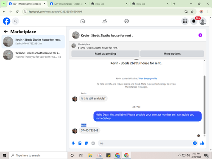Switch to the Marketplace - 3beds browser tab

click(68, 4)
